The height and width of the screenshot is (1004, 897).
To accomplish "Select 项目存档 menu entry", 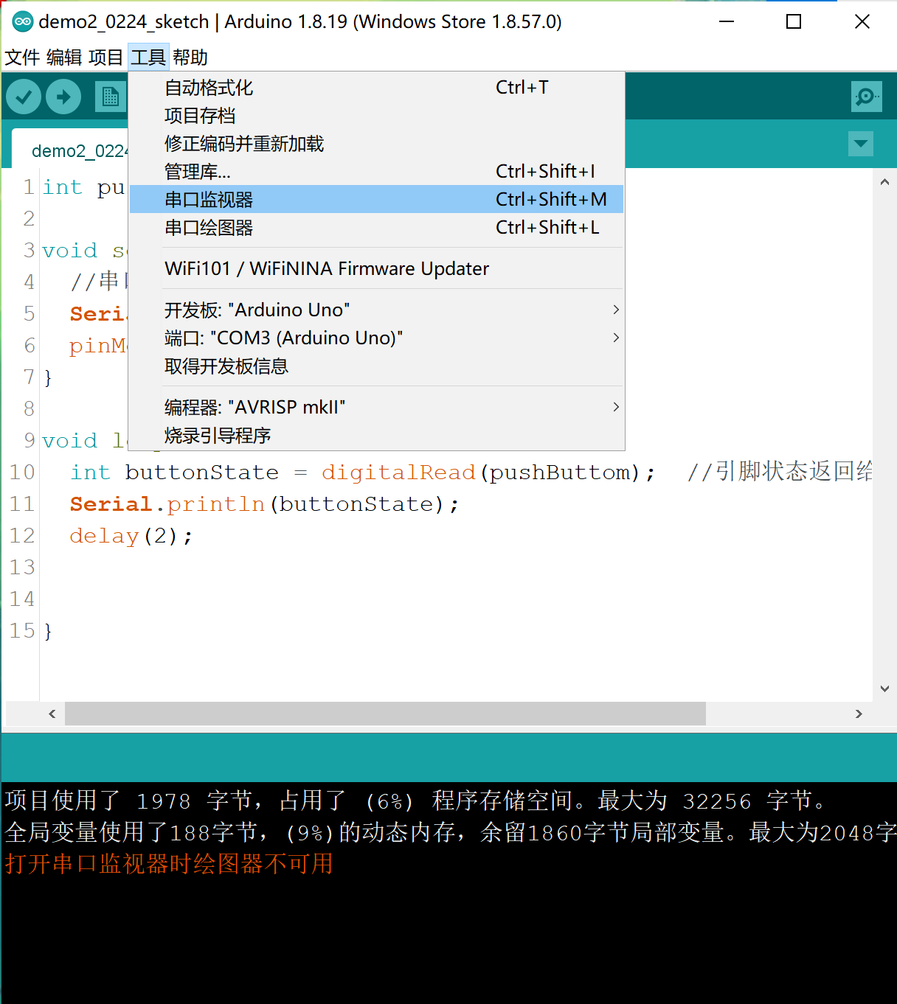I will [376, 116].
